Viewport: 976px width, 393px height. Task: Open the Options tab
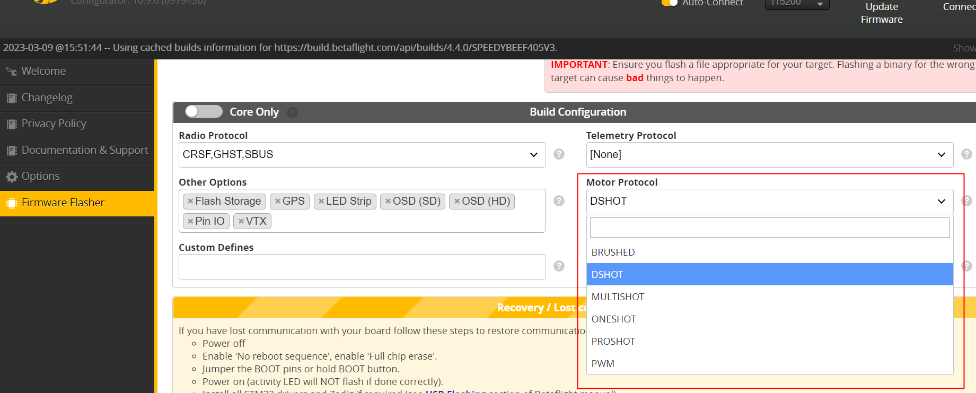77,177
